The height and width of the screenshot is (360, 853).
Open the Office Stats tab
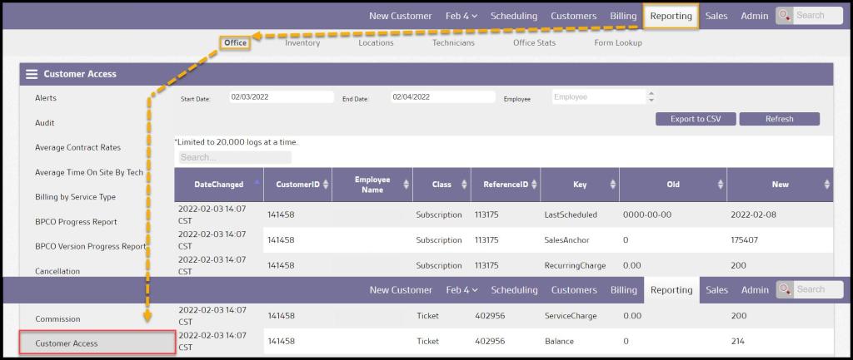coord(534,43)
